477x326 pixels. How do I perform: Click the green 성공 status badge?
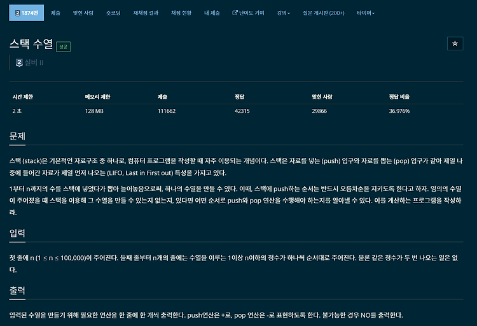63,46
